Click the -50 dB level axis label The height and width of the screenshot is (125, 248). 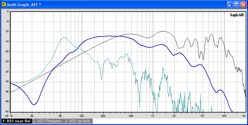7,112
